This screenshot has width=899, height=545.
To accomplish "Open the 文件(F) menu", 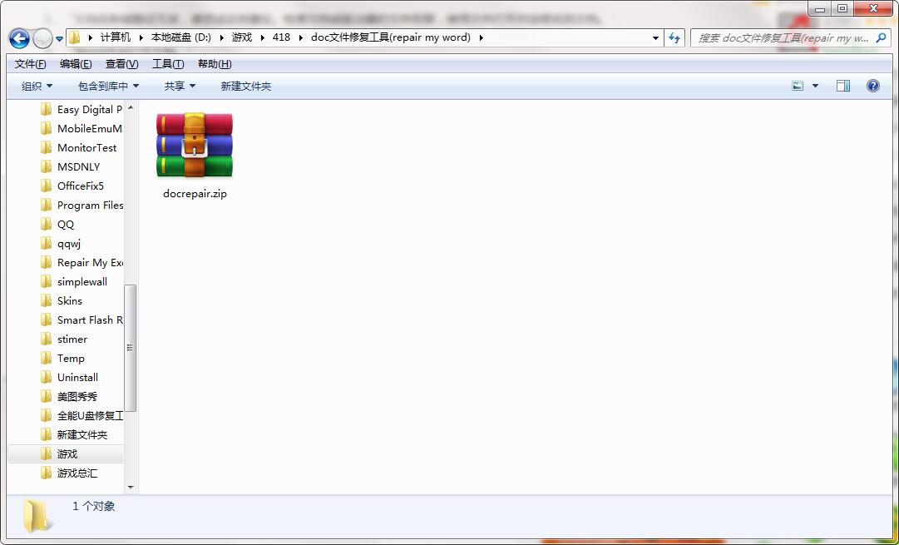I will tap(31, 64).
